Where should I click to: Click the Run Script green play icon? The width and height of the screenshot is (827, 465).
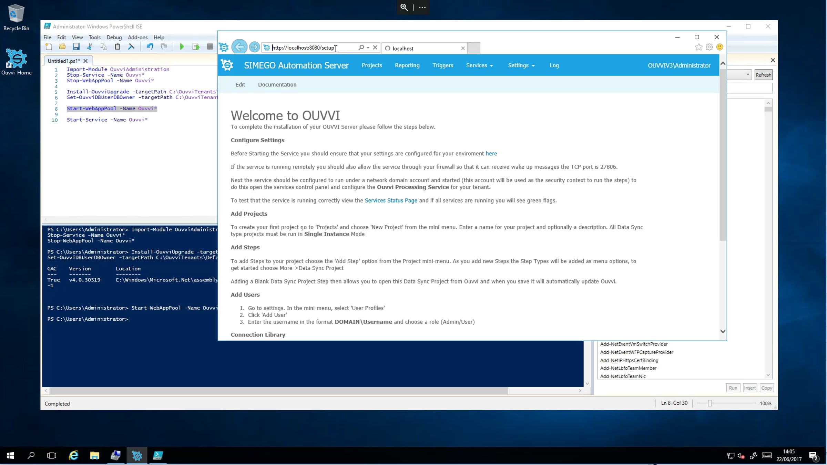tap(182, 47)
